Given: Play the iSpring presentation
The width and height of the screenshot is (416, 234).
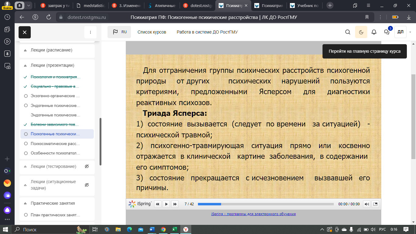Looking at the screenshot, I should tap(166, 204).
